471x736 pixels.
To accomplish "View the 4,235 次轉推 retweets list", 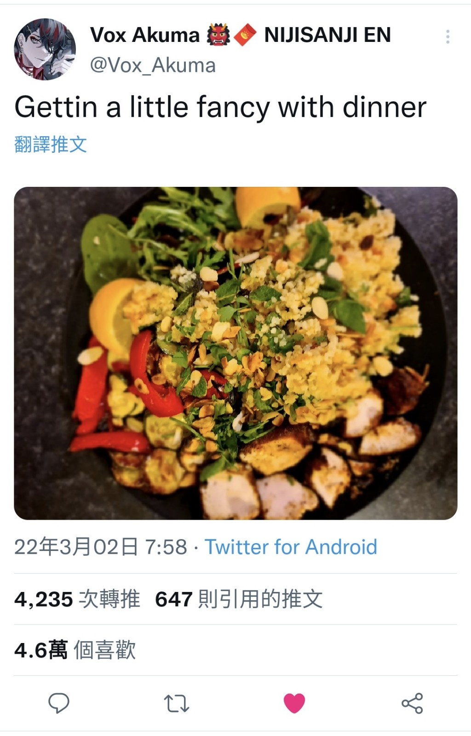I will (x=77, y=599).
